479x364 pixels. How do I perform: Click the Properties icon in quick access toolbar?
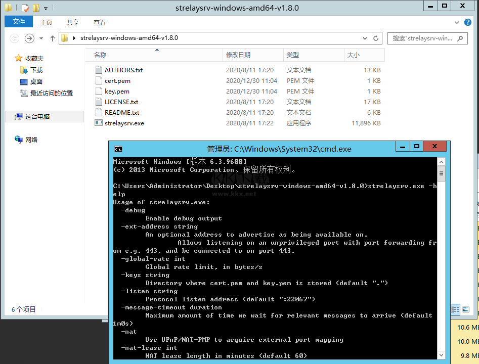(x=25, y=8)
